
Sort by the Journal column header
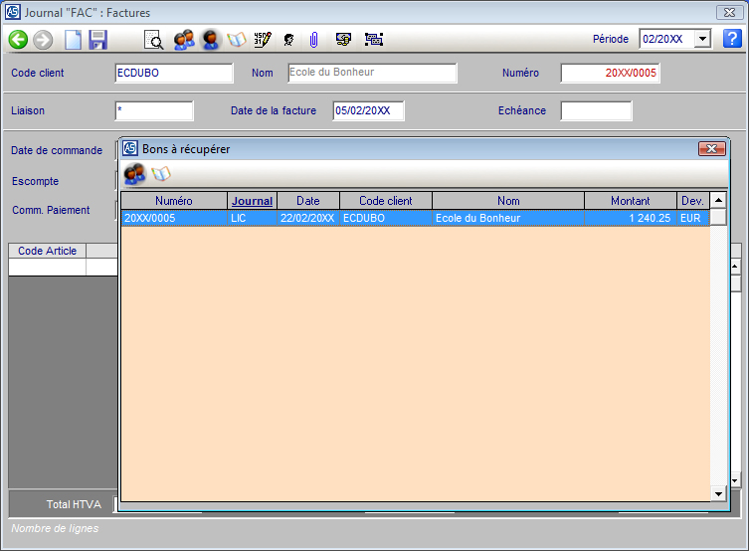click(252, 201)
